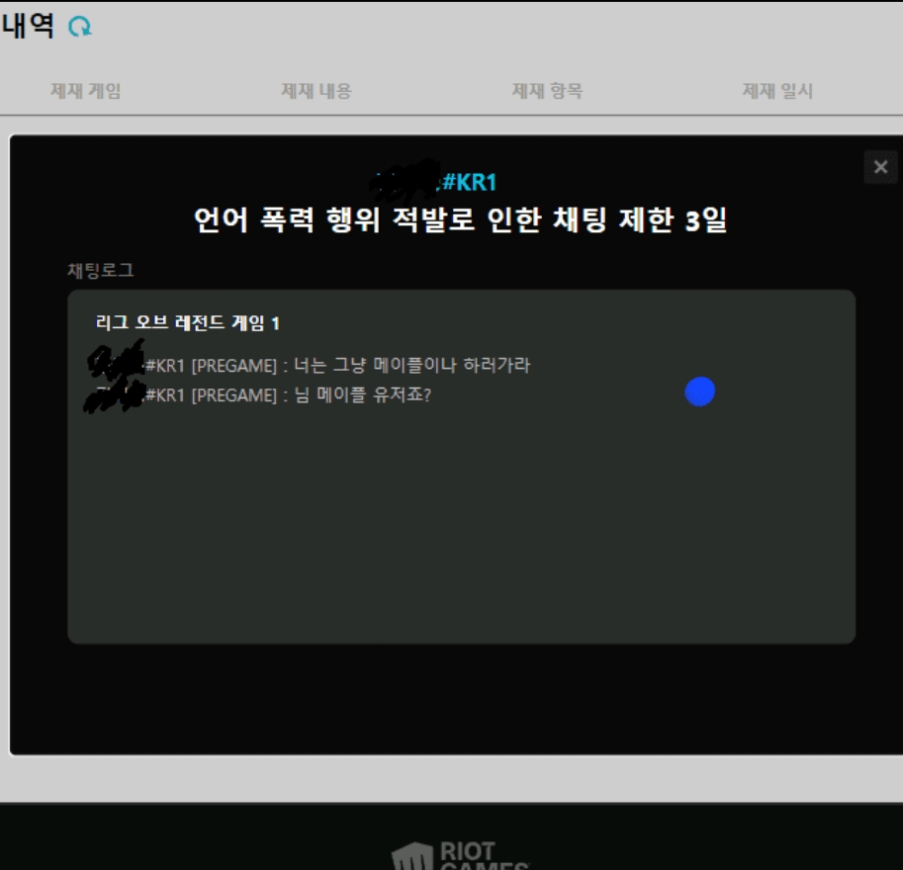Select the 리그 오브 레전드 게임 1 heading
The width and height of the screenshot is (903, 870).
188,323
